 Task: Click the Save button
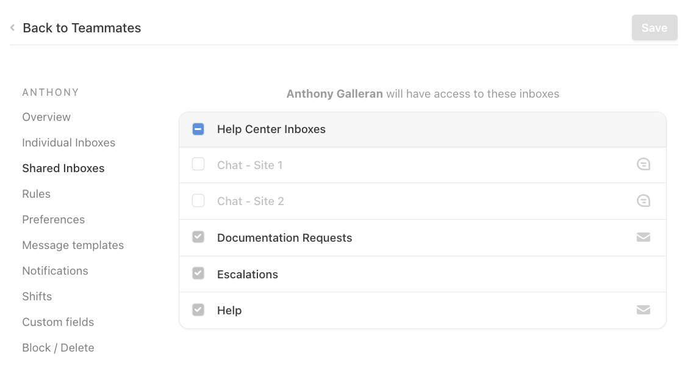pyautogui.click(x=654, y=27)
